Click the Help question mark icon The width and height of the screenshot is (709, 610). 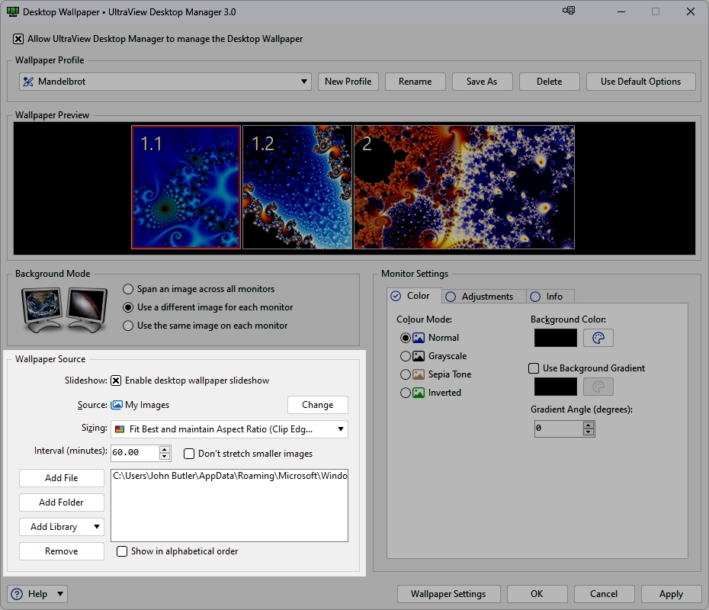point(18,594)
